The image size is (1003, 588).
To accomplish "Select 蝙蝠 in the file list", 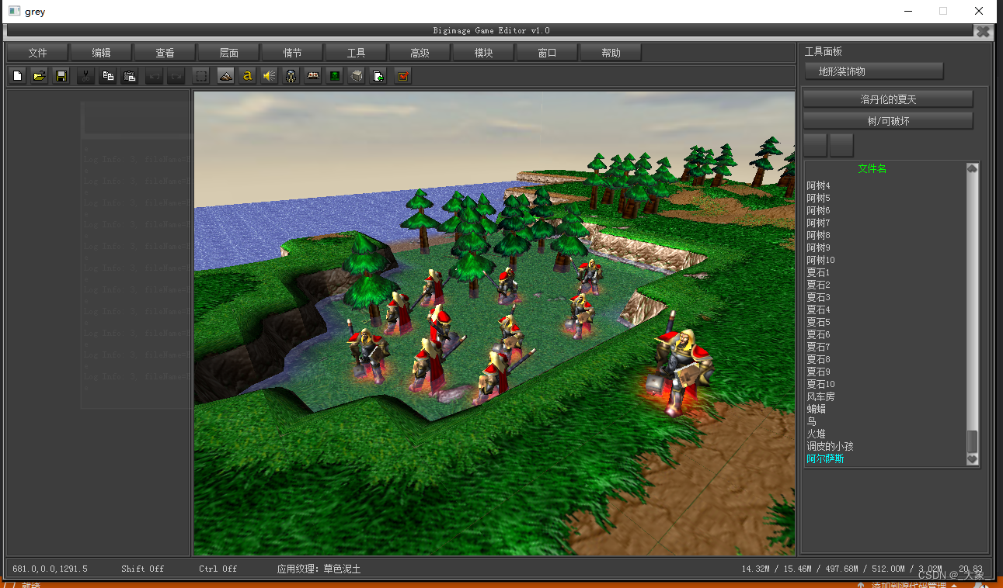I will point(816,410).
